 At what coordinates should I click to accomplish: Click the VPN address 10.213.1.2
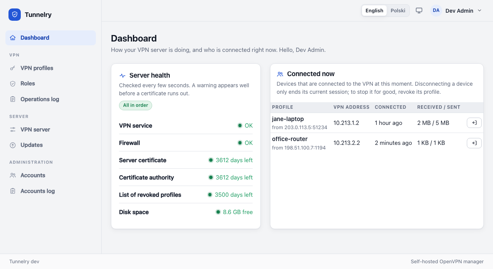click(346, 123)
